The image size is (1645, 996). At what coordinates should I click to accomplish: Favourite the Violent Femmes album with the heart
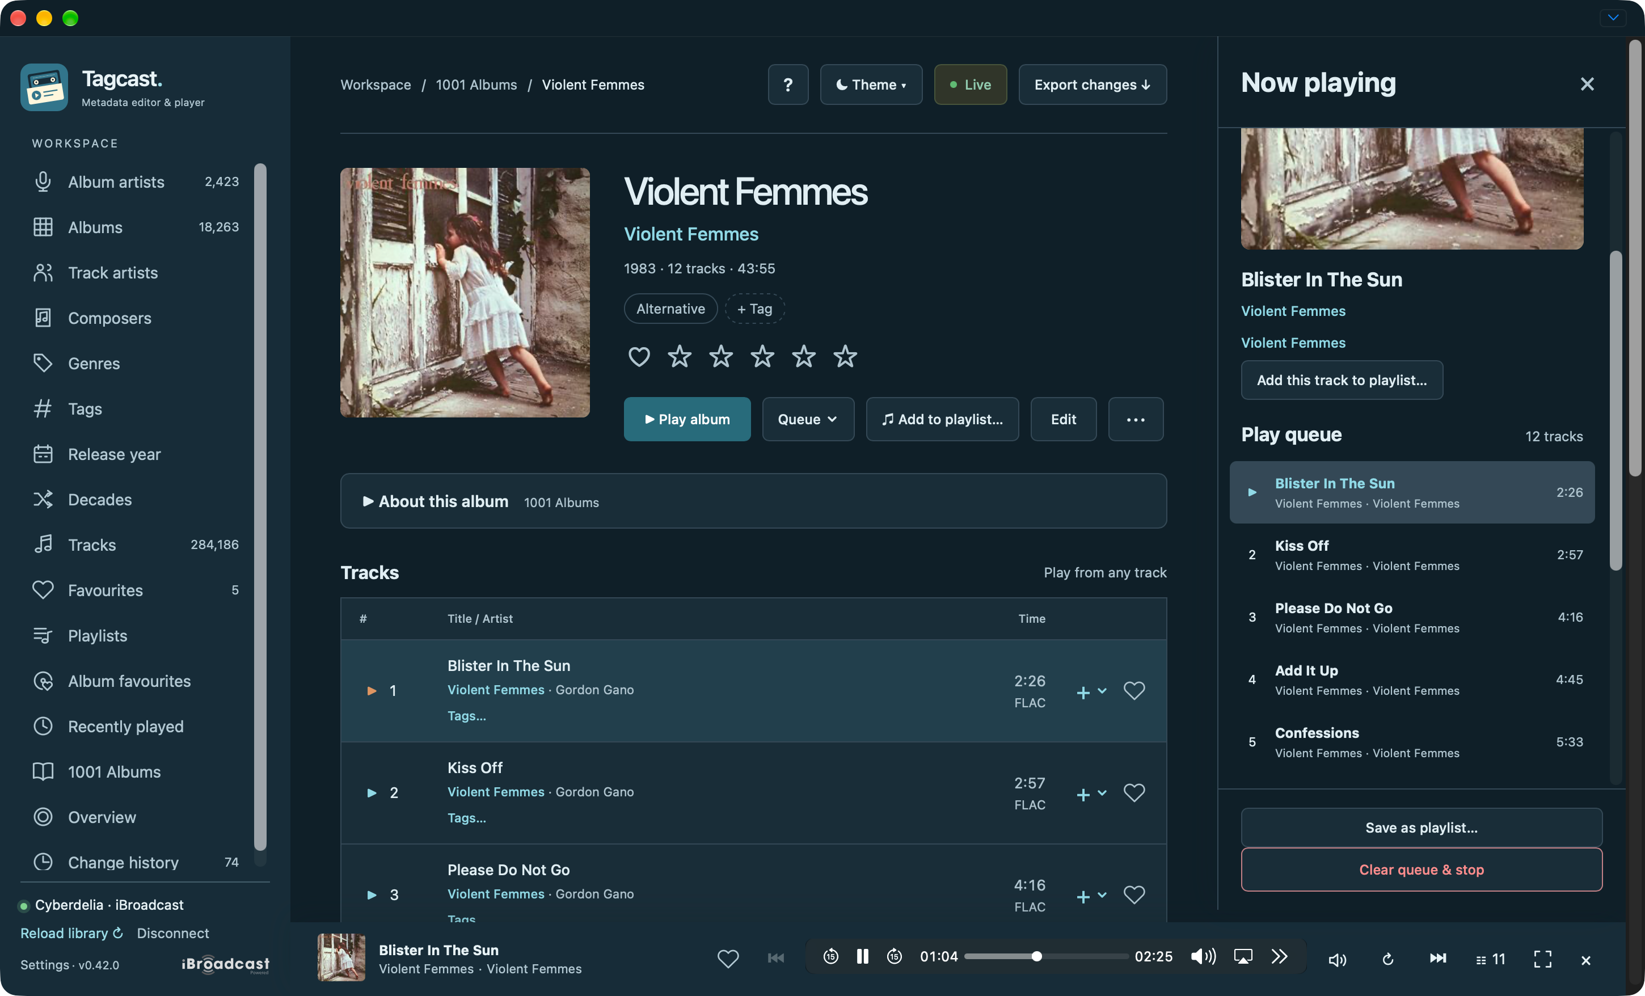pyautogui.click(x=639, y=356)
